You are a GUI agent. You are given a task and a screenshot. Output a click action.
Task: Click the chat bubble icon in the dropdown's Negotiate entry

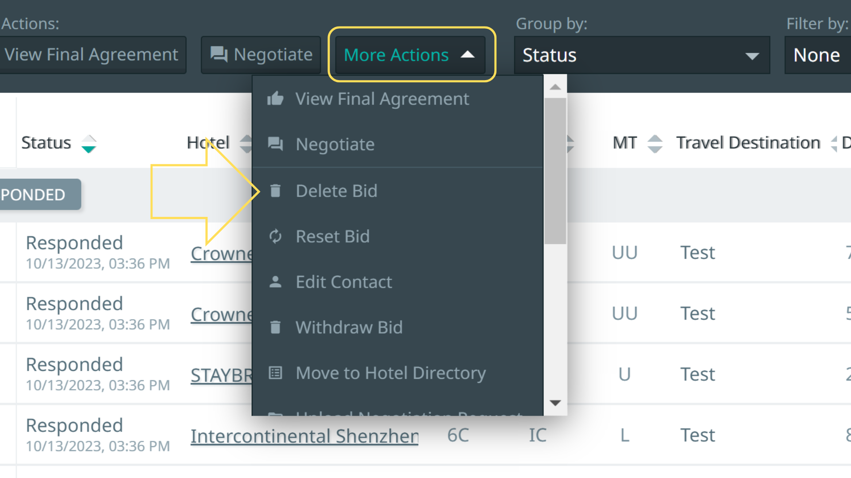(x=275, y=144)
